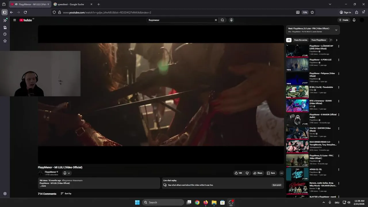Screen dimensions: 368x207
Task: Click the install/download icon in the address bar
Action: click(x=298, y=12)
